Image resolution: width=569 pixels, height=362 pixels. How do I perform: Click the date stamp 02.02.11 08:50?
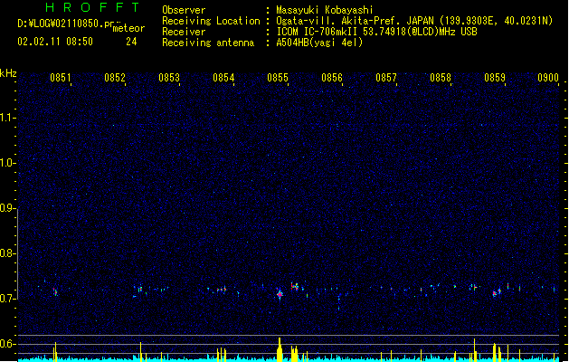(x=55, y=42)
